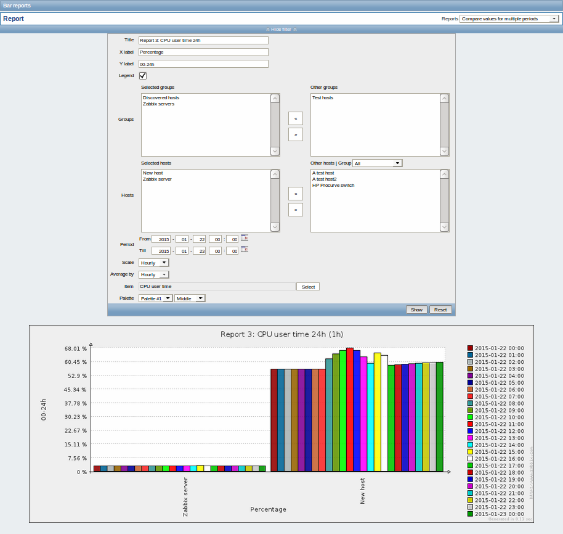The height and width of the screenshot is (534, 563).
Task: Click legend entry text 2015-01-22 08:00
Action: [x=499, y=403]
